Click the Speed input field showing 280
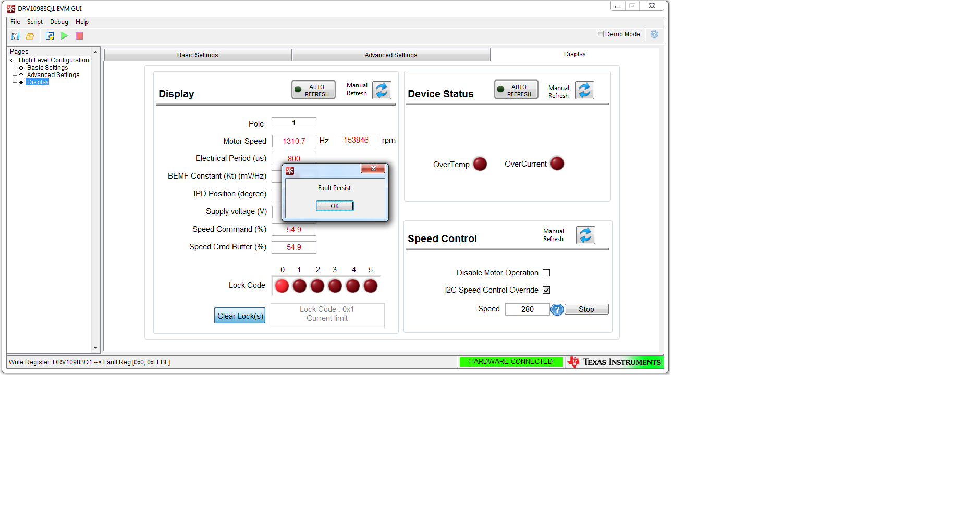Viewport: 979px width, 528px height. click(x=528, y=309)
